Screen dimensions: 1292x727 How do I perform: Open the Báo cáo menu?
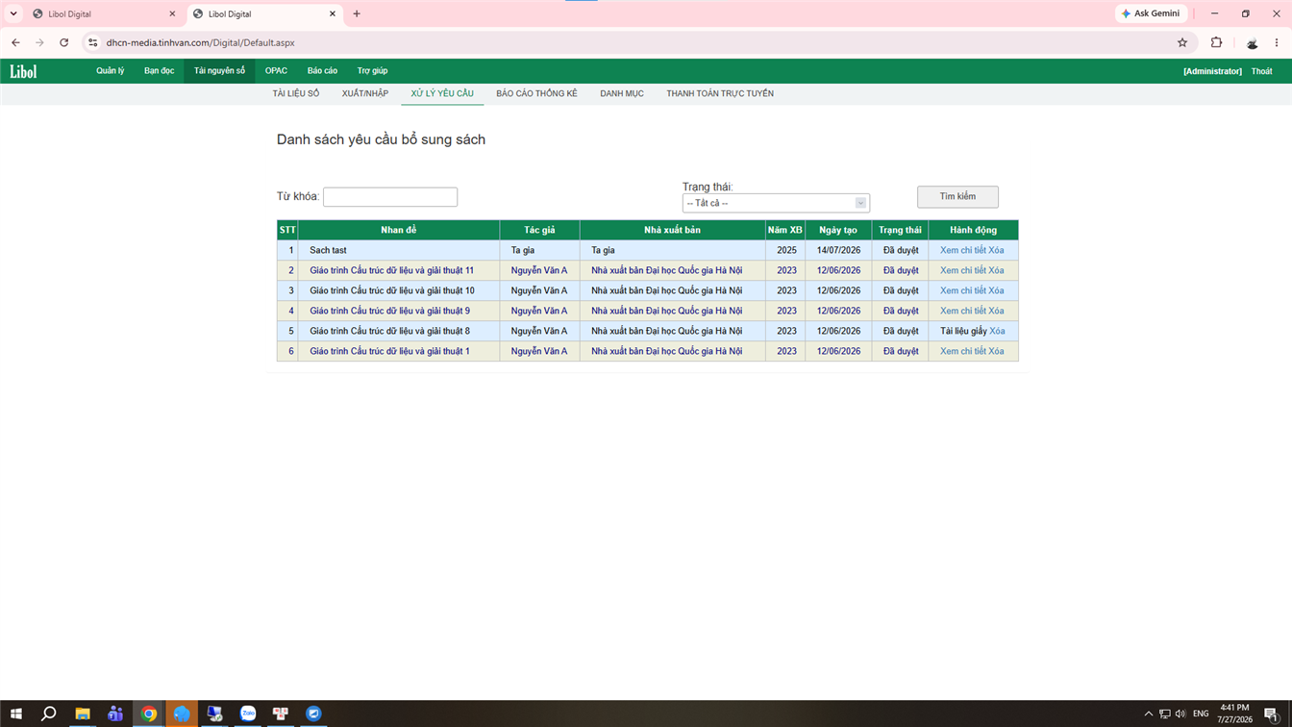[322, 71]
